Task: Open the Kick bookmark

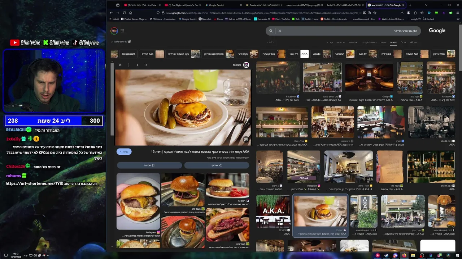Action: point(295,19)
